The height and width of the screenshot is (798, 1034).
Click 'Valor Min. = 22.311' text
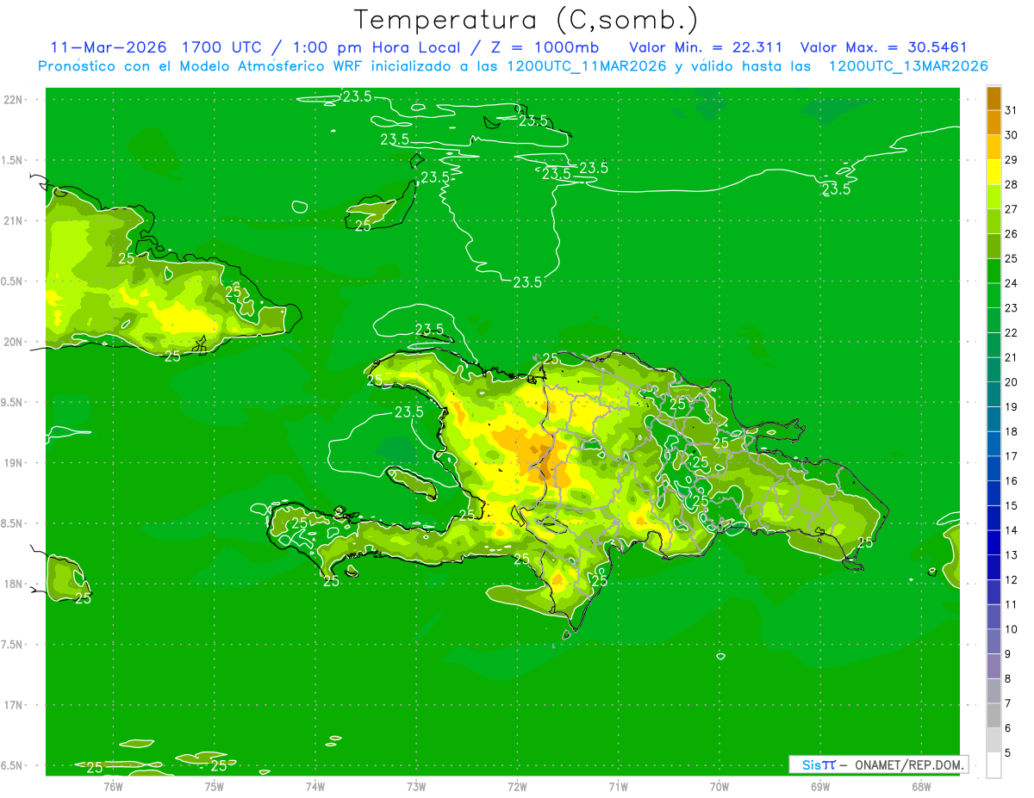706,47
